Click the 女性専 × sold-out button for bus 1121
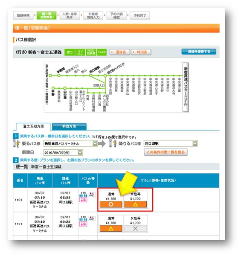The width and height of the screenshot is (241, 256). click(136, 229)
